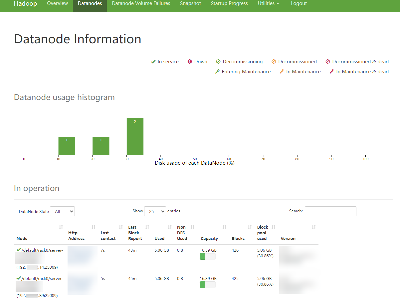Click the Datanode Information heading
The image size is (400, 300).
78,39
